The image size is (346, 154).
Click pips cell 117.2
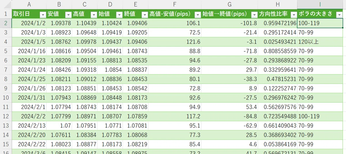(175, 116)
